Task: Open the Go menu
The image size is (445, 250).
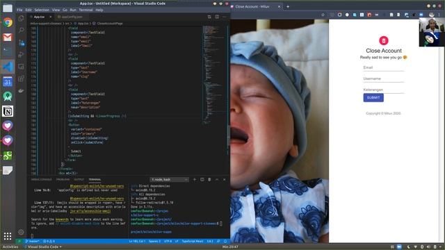Action: pyautogui.click(x=65, y=10)
